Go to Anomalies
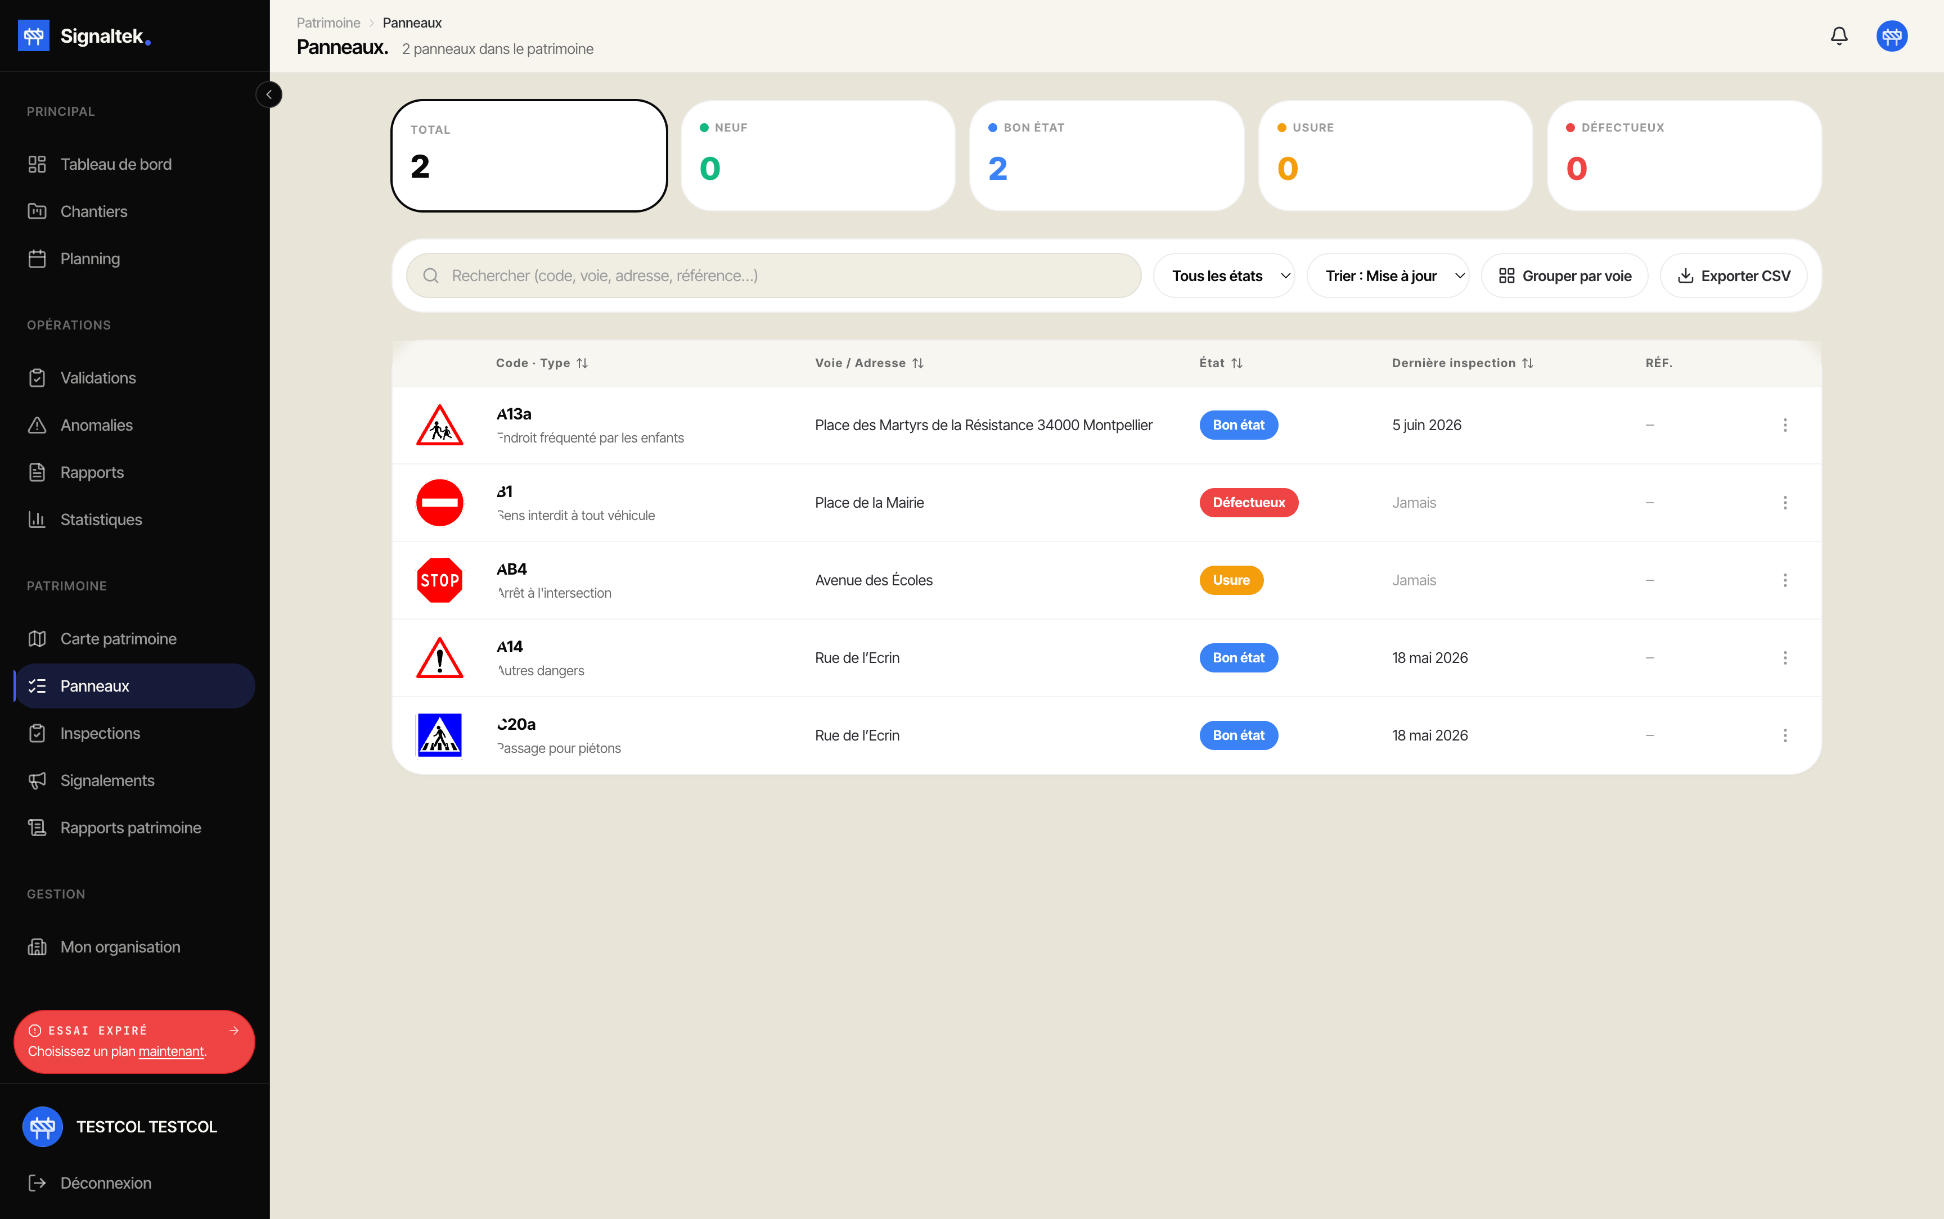This screenshot has width=1944, height=1219. [x=134, y=425]
